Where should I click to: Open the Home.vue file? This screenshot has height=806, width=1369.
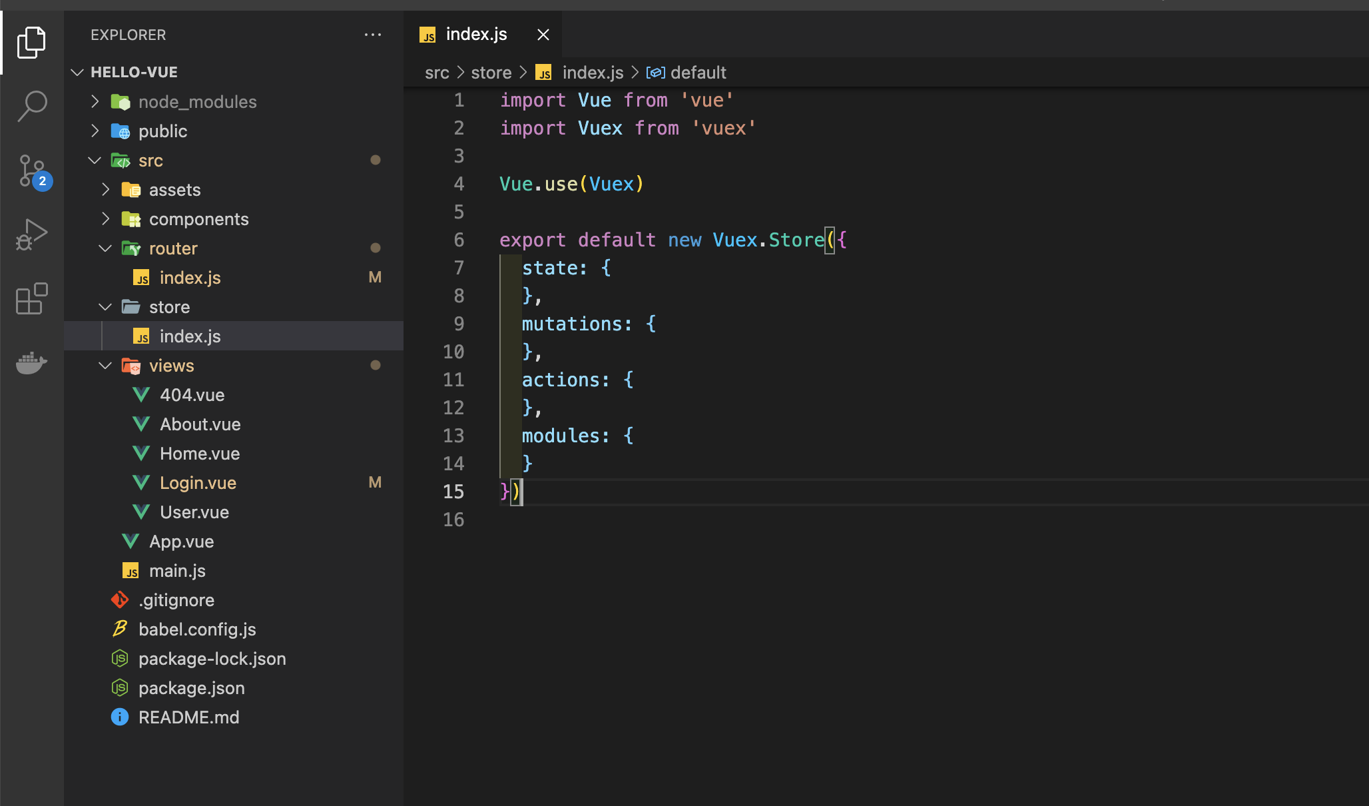point(234,453)
